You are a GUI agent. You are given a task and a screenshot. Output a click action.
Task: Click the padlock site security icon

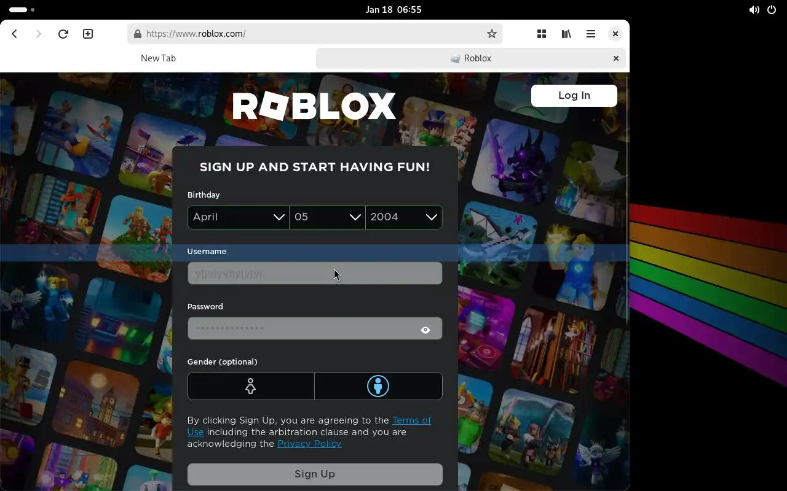point(137,34)
